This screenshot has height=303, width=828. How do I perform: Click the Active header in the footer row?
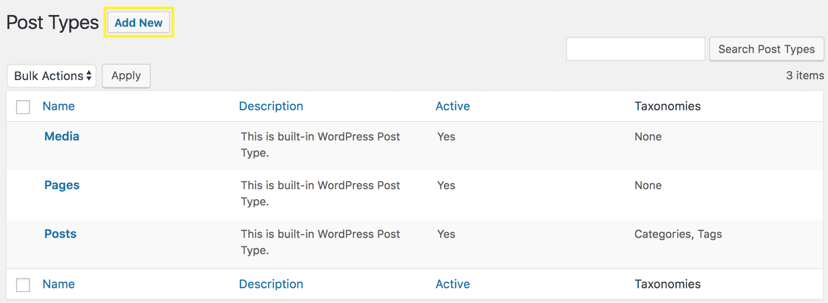453,284
